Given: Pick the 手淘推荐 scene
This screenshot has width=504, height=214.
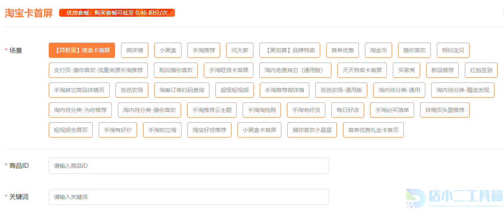Looking at the screenshot, I should [x=204, y=50].
